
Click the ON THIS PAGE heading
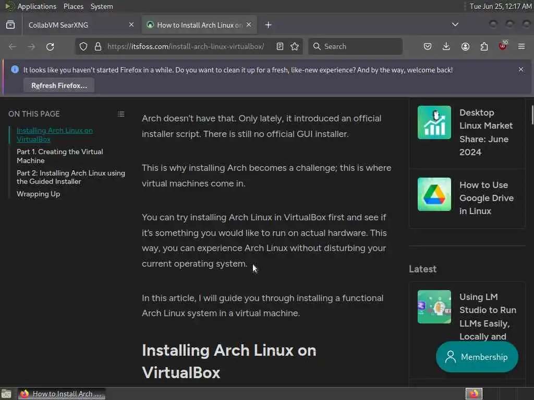pos(34,114)
